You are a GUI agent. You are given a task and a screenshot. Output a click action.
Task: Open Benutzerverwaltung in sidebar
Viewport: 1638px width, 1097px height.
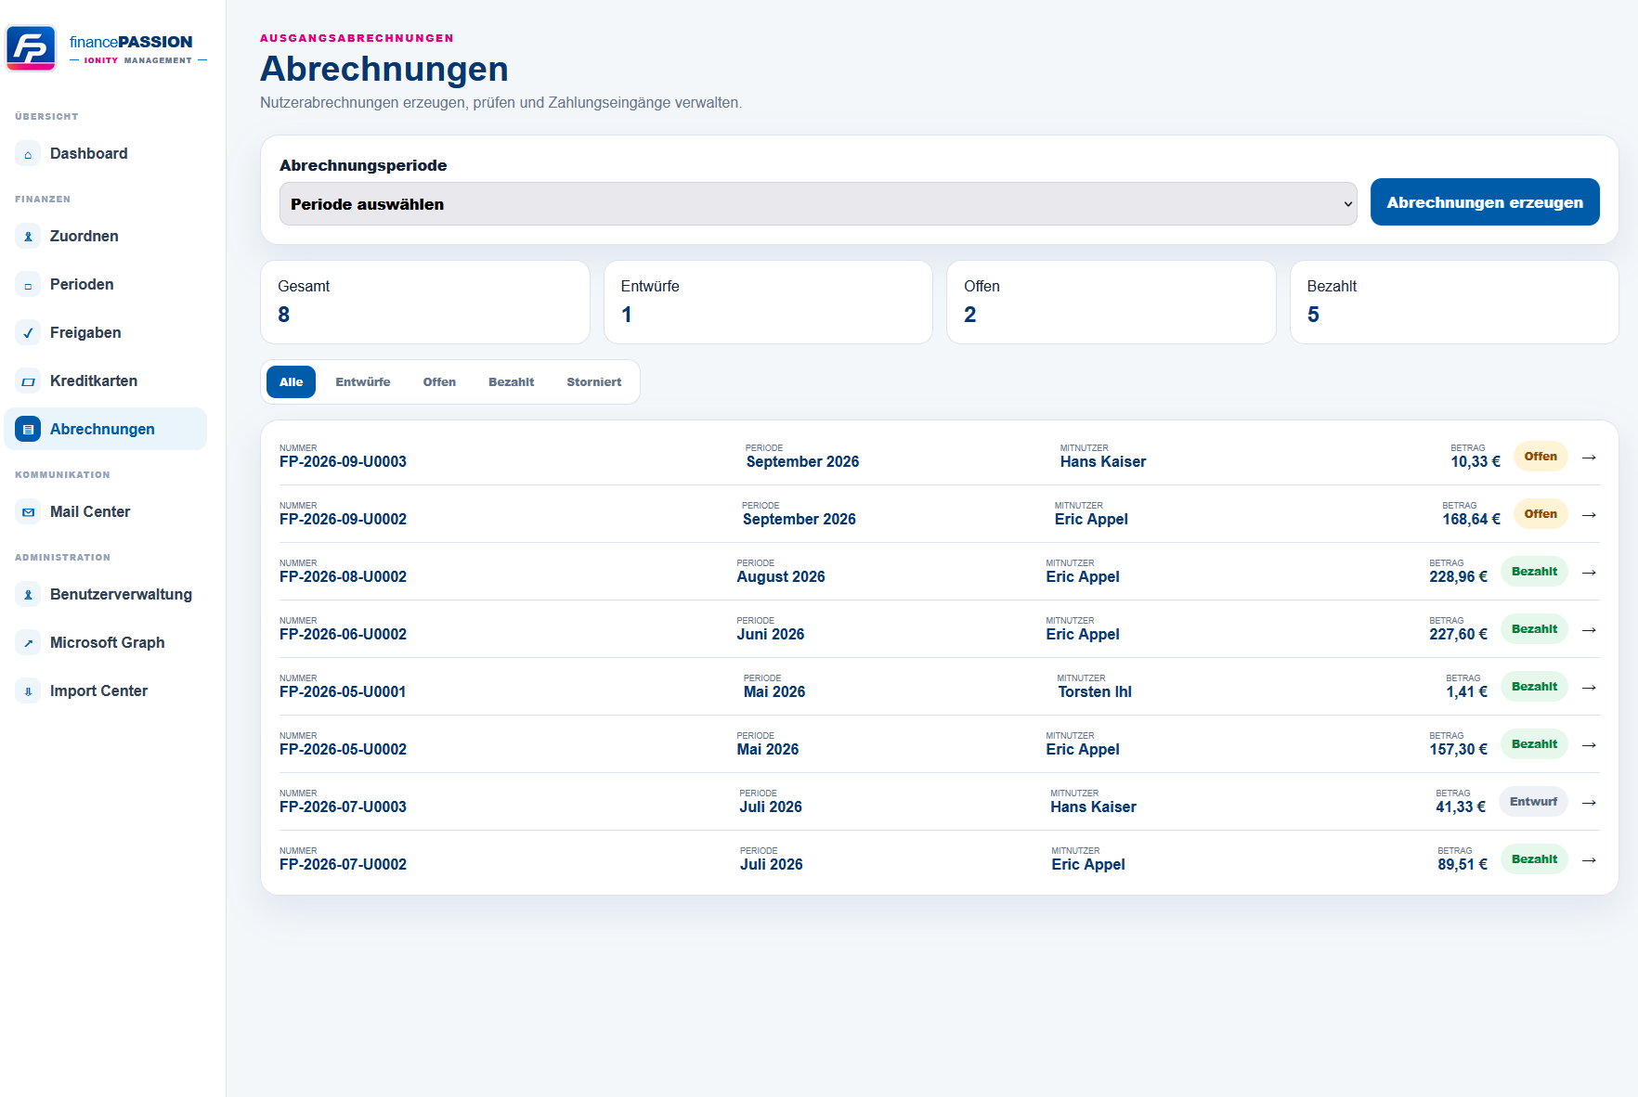106,595
